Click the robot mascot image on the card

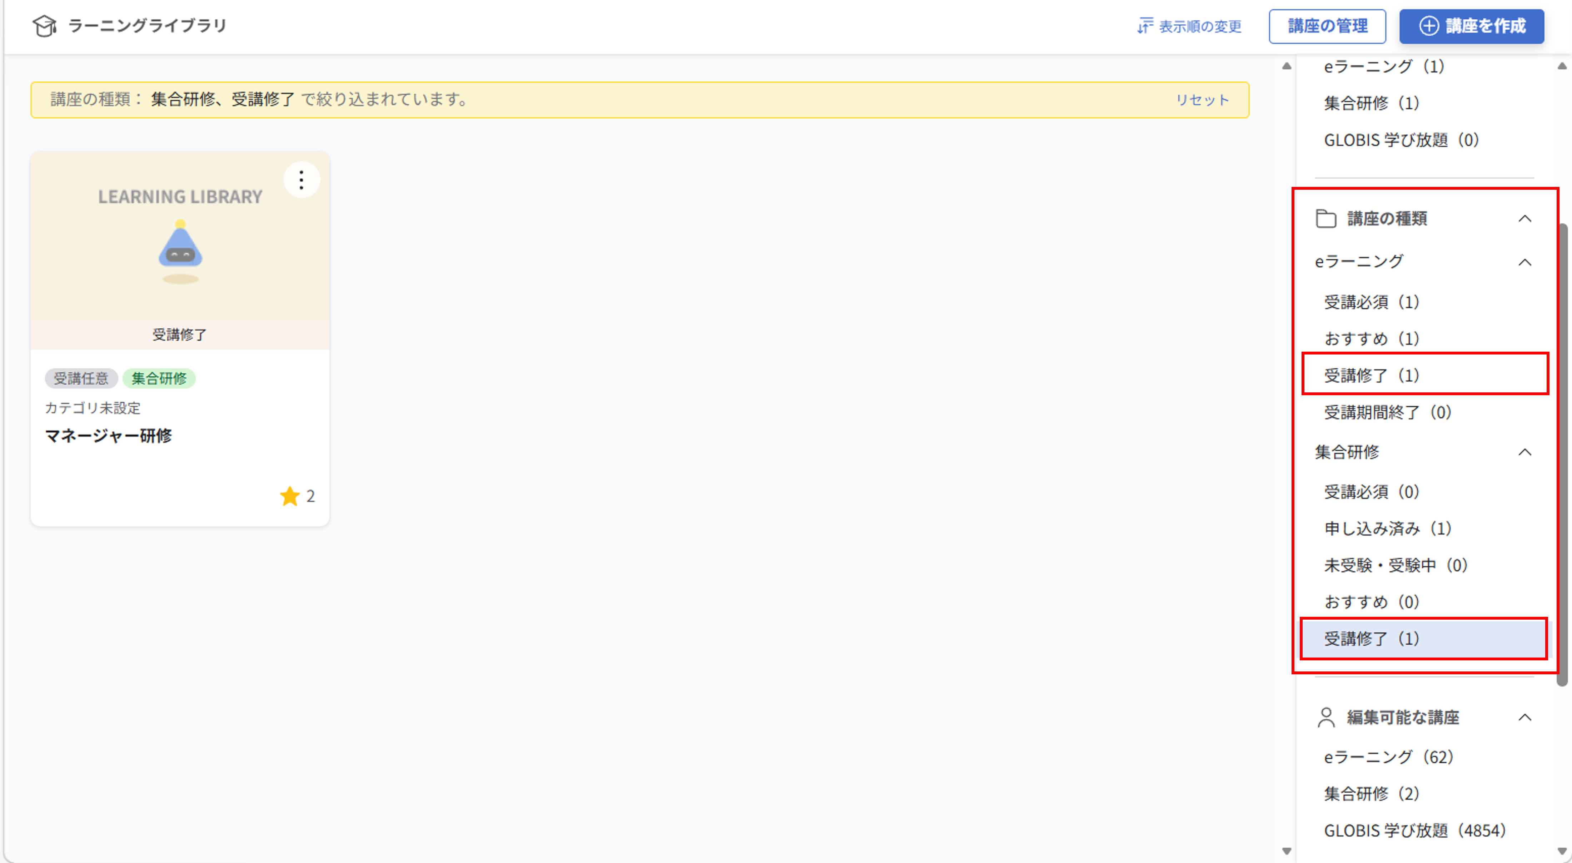pos(180,252)
